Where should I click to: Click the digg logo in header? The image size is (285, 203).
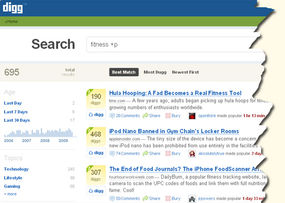tap(13, 8)
